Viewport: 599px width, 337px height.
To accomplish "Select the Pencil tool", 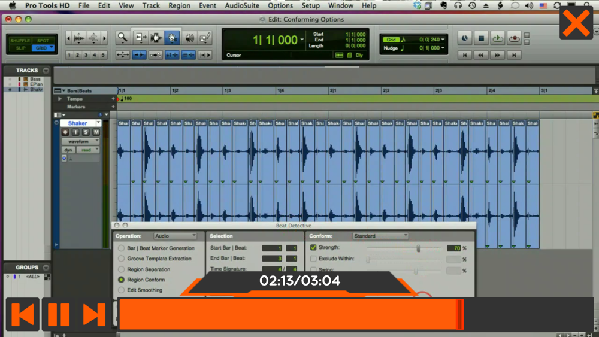I will click(x=205, y=37).
